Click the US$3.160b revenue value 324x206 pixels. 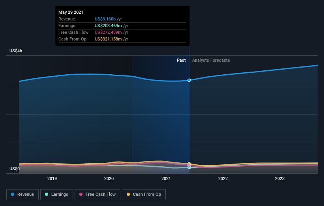(105, 19)
